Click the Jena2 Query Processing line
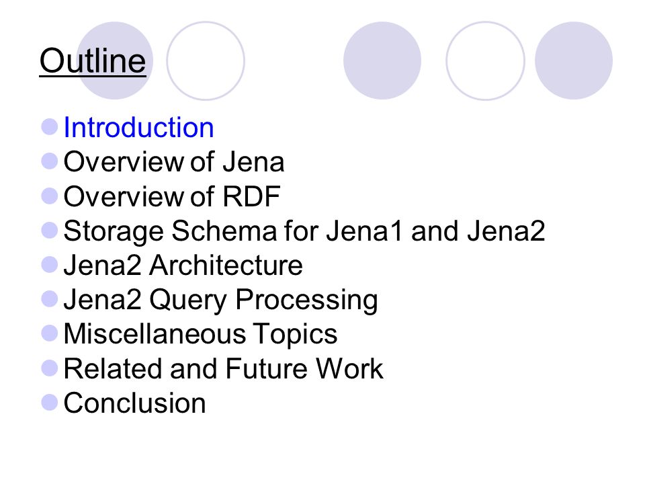 220,300
